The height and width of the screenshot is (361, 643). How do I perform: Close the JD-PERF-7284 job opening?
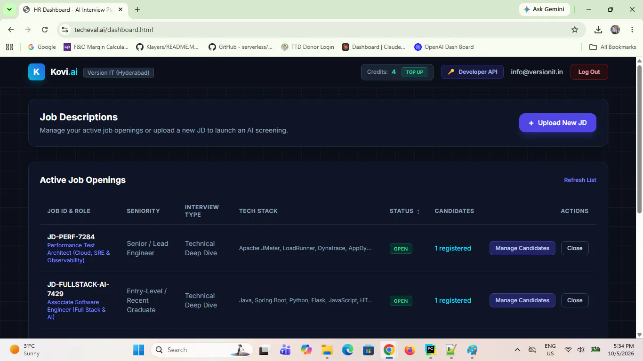click(x=575, y=248)
